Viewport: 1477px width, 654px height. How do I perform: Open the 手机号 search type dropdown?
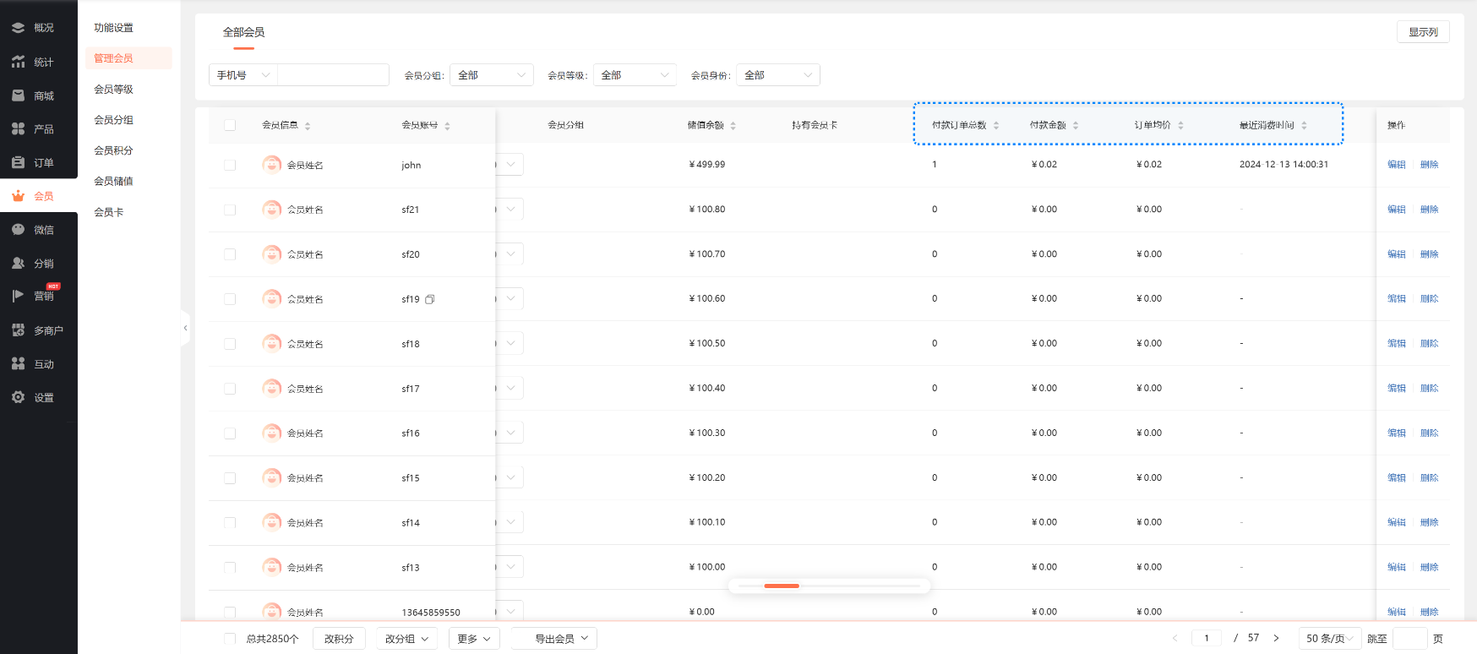click(243, 75)
